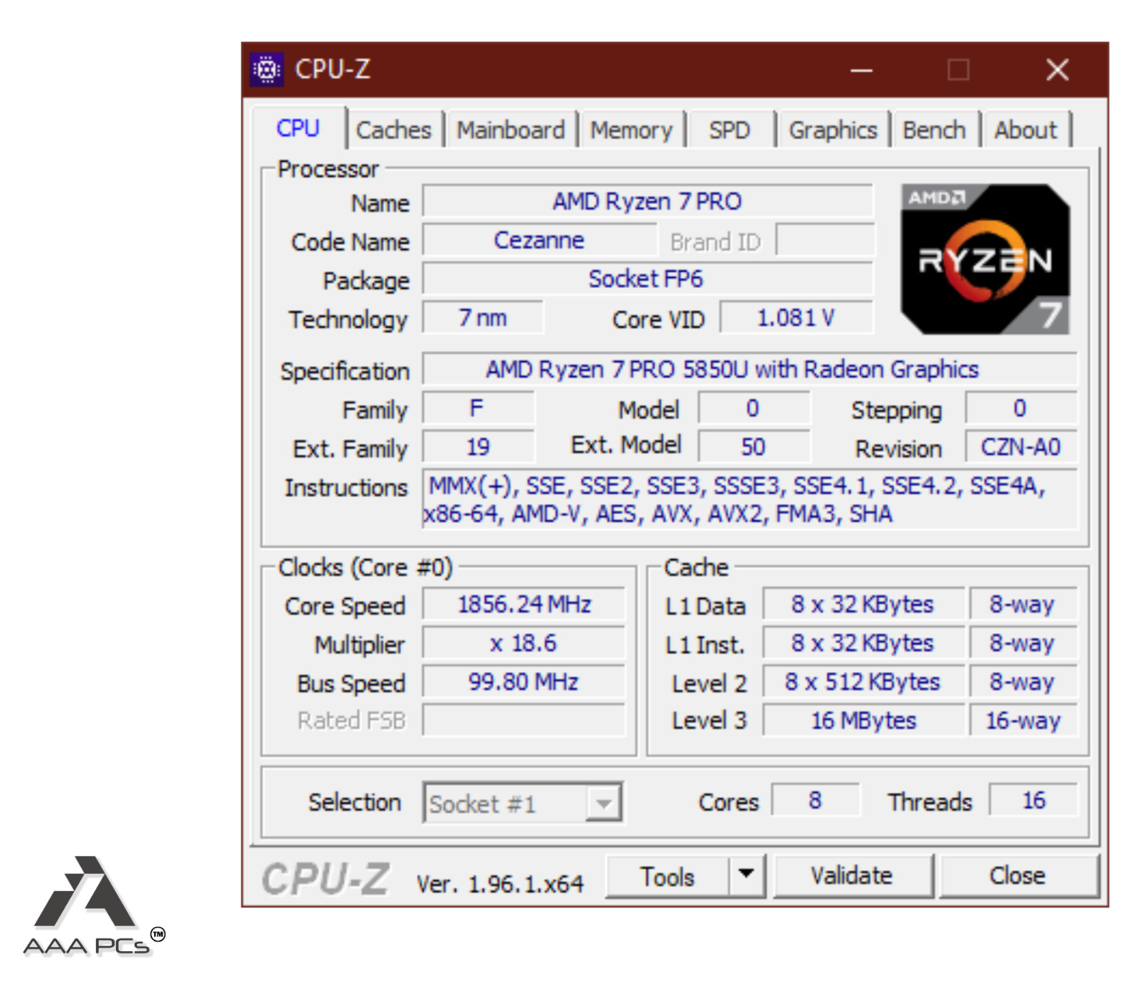
Task: View the About tab
Action: click(x=1026, y=130)
